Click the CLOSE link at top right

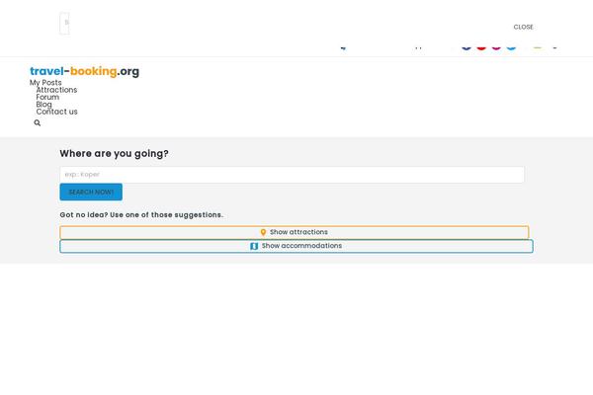click(x=523, y=28)
